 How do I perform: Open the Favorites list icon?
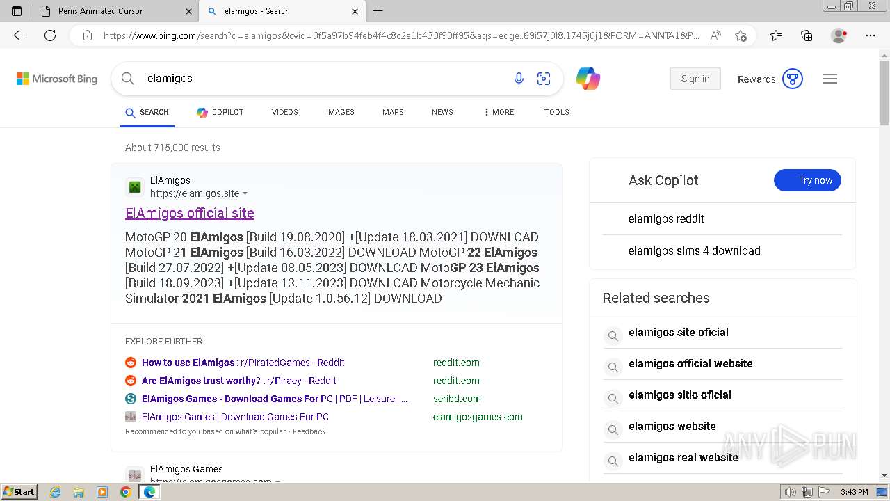[776, 35]
